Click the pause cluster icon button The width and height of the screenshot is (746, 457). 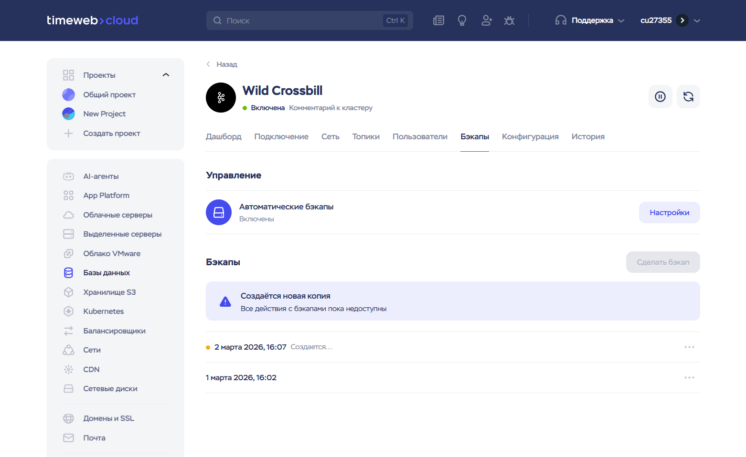[x=660, y=97]
